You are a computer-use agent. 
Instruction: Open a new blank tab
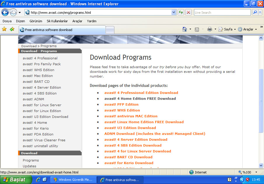pyautogui.click(x=110, y=30)
